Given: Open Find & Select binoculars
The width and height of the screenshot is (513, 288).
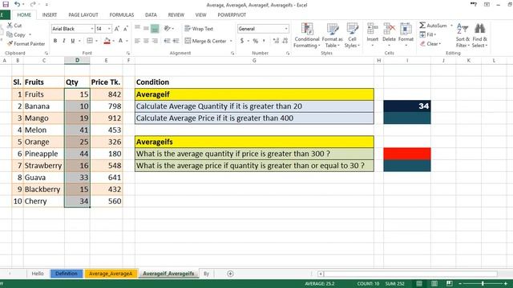Looking at the screenshot, I should pyautogui.click(x=479, y=35).
